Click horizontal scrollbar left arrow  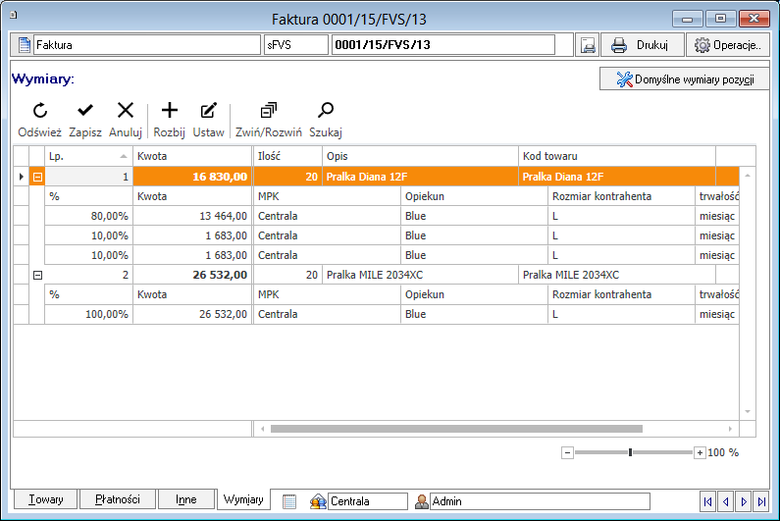click(262, 429)
